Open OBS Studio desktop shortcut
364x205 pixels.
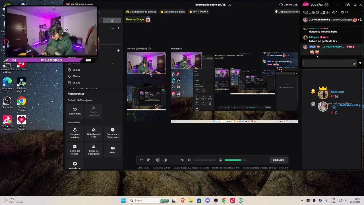tap(7, 103)
